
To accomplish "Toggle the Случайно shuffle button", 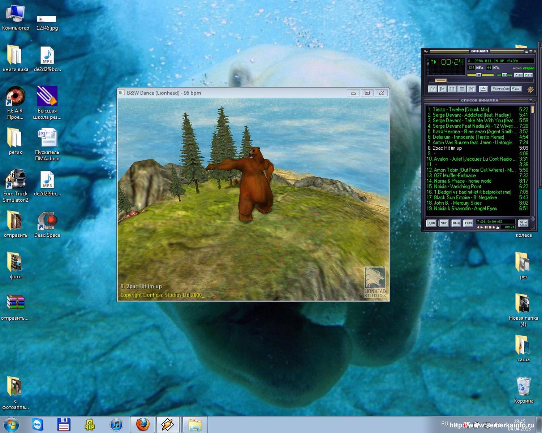I will 500,89.
